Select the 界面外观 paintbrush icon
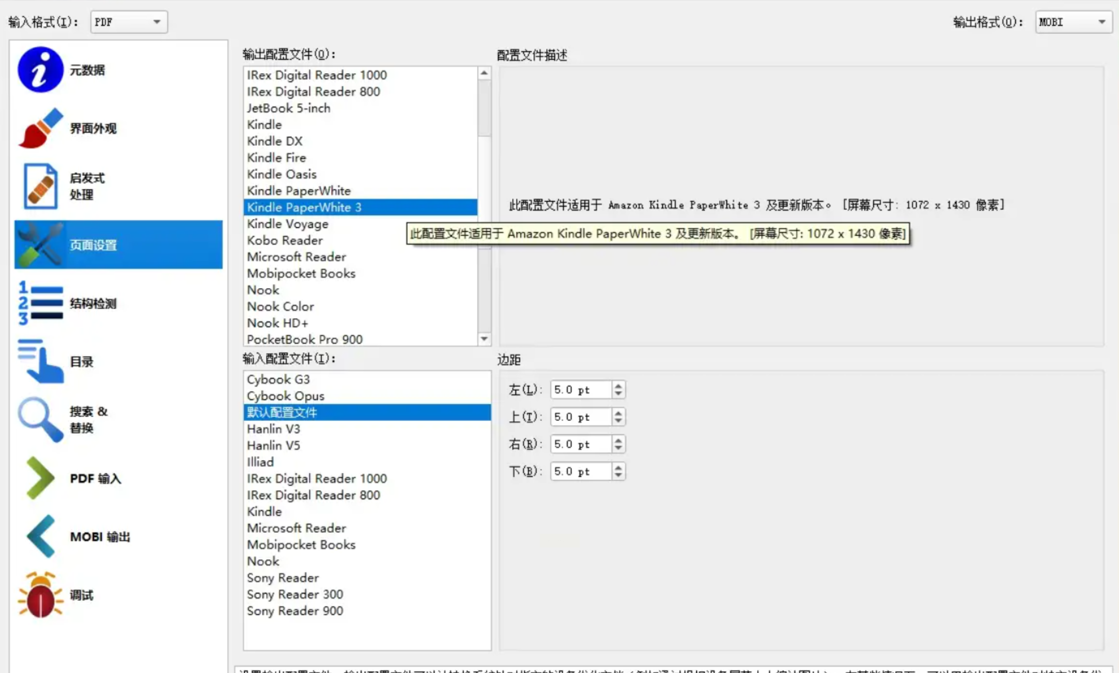 pyautogui.click(x=40, y=128)
